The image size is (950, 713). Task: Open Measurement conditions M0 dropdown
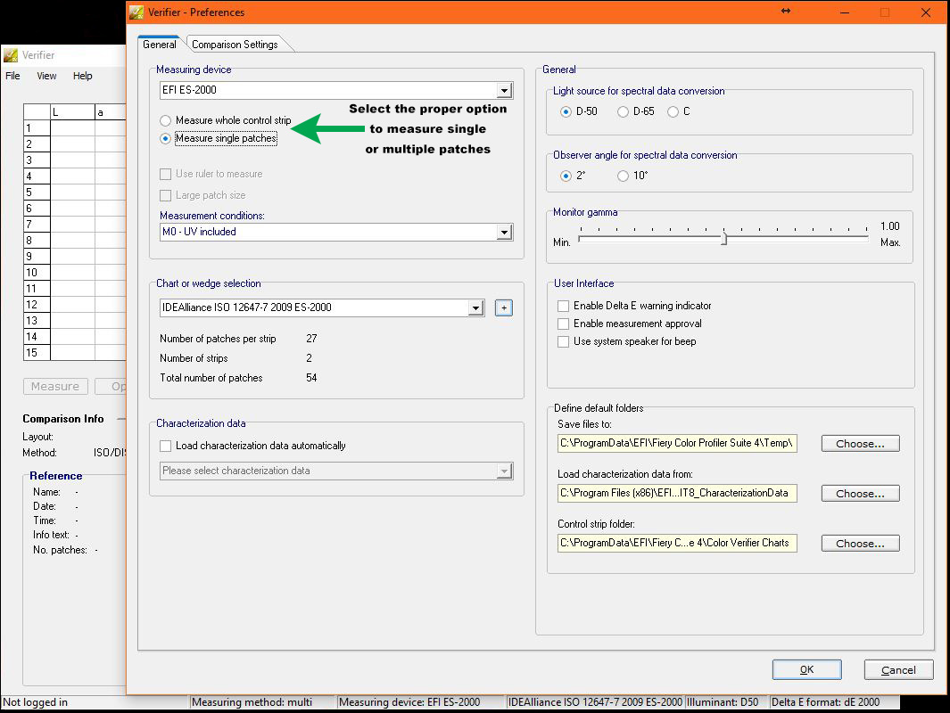(x=504, y=233)
